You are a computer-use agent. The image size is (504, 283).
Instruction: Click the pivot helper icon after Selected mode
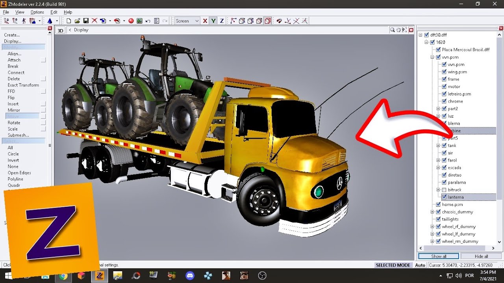(x=279, y=21)
